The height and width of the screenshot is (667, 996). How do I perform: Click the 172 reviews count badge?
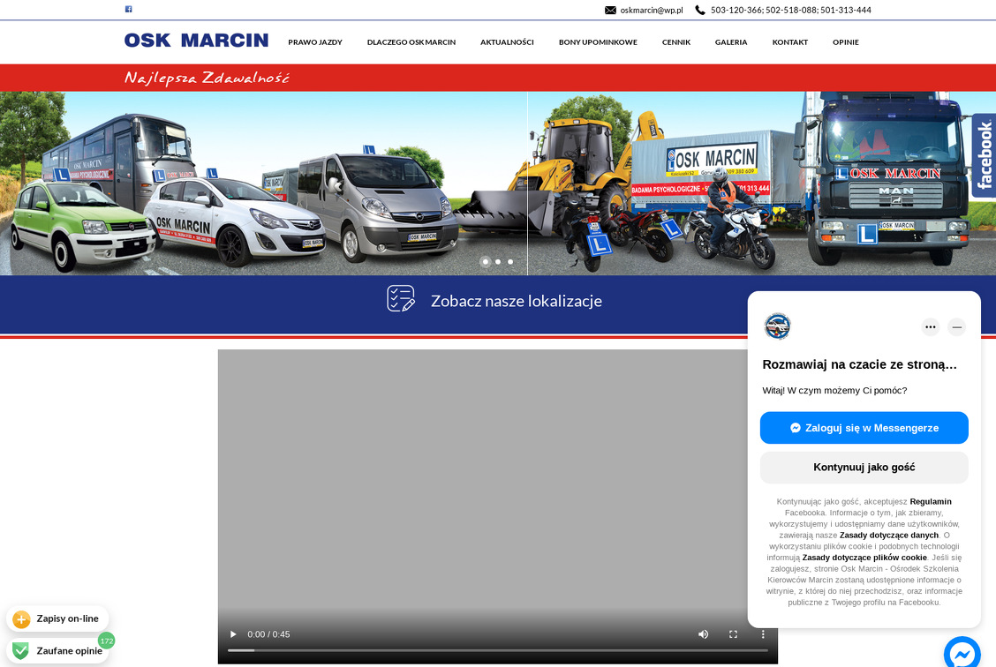pos(106,641)
